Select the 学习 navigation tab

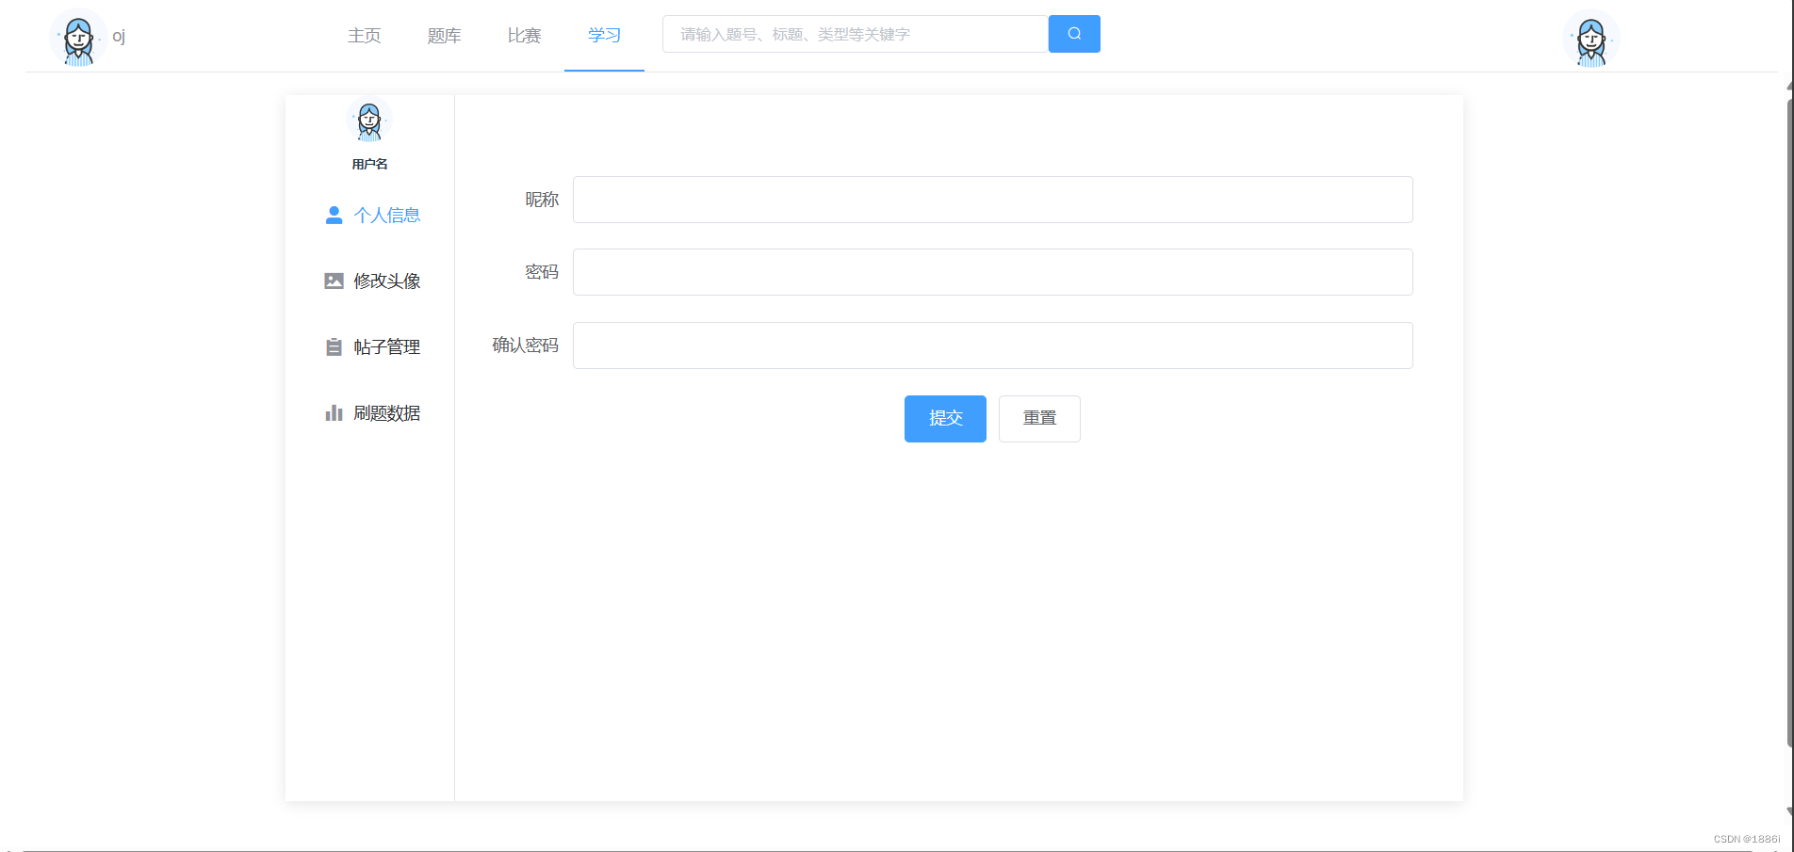pos(604,36)
